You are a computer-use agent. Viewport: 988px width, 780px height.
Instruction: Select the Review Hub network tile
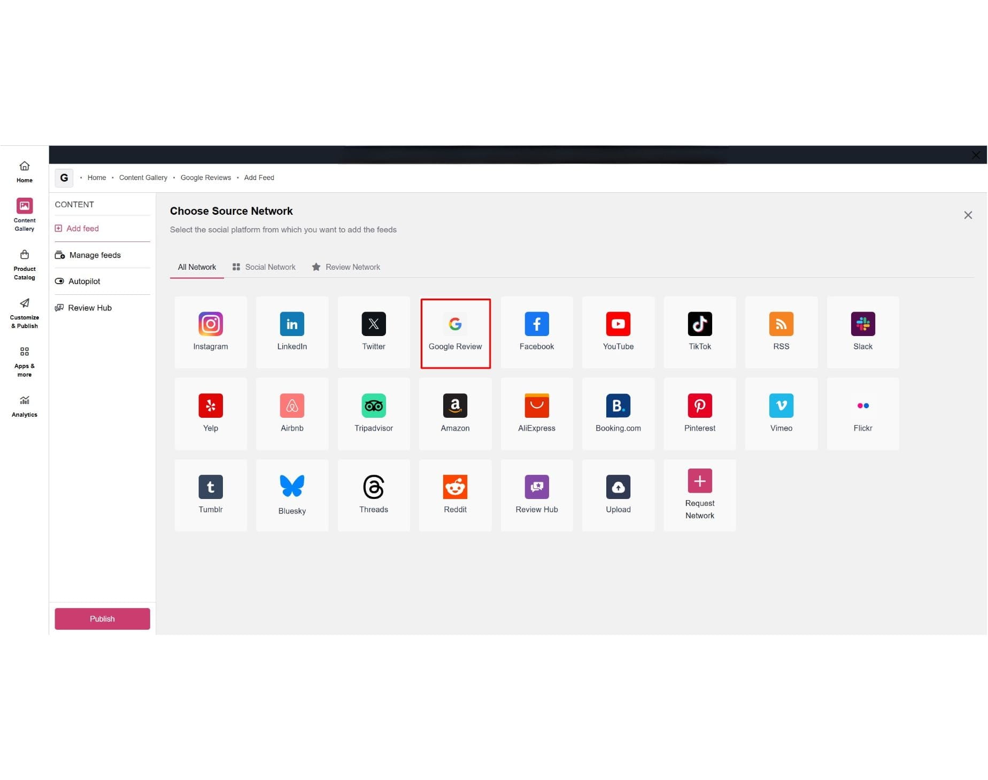click(x=537, y=495)
